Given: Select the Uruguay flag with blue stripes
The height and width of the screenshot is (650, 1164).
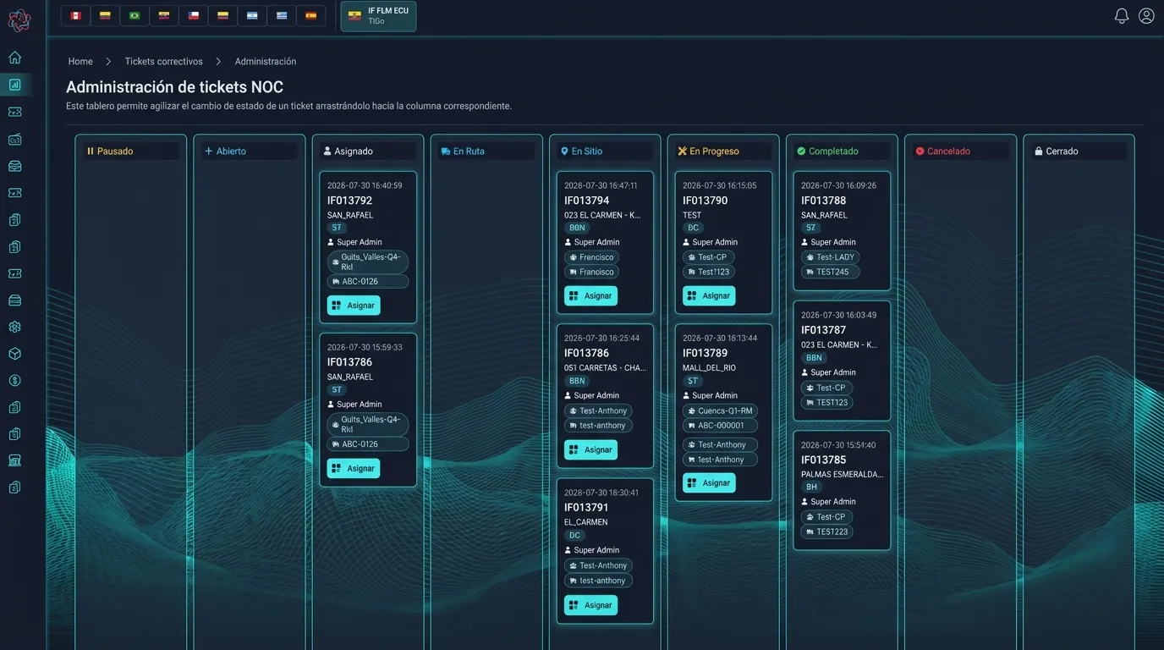Looking at the screenshot, I should (282, 15).
